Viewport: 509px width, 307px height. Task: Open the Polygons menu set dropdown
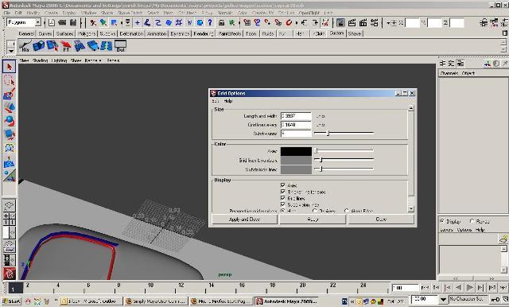(38, 22)
